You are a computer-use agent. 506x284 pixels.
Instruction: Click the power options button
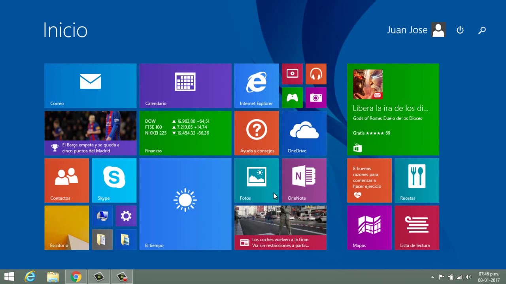(460, 30)
